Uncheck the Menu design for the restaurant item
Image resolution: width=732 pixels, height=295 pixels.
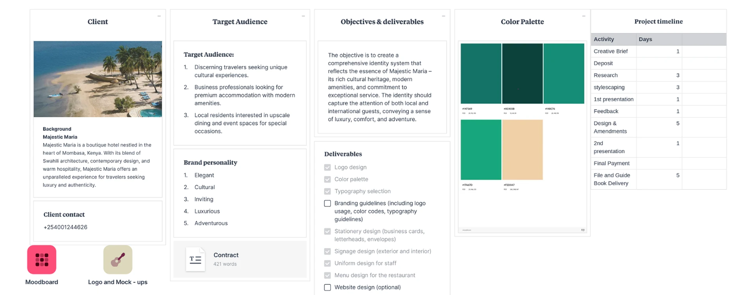point(327,275)
